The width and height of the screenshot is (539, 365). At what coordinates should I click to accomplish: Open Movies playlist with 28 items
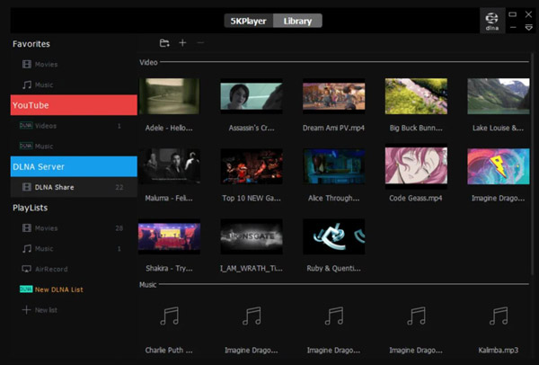[74, 228]
